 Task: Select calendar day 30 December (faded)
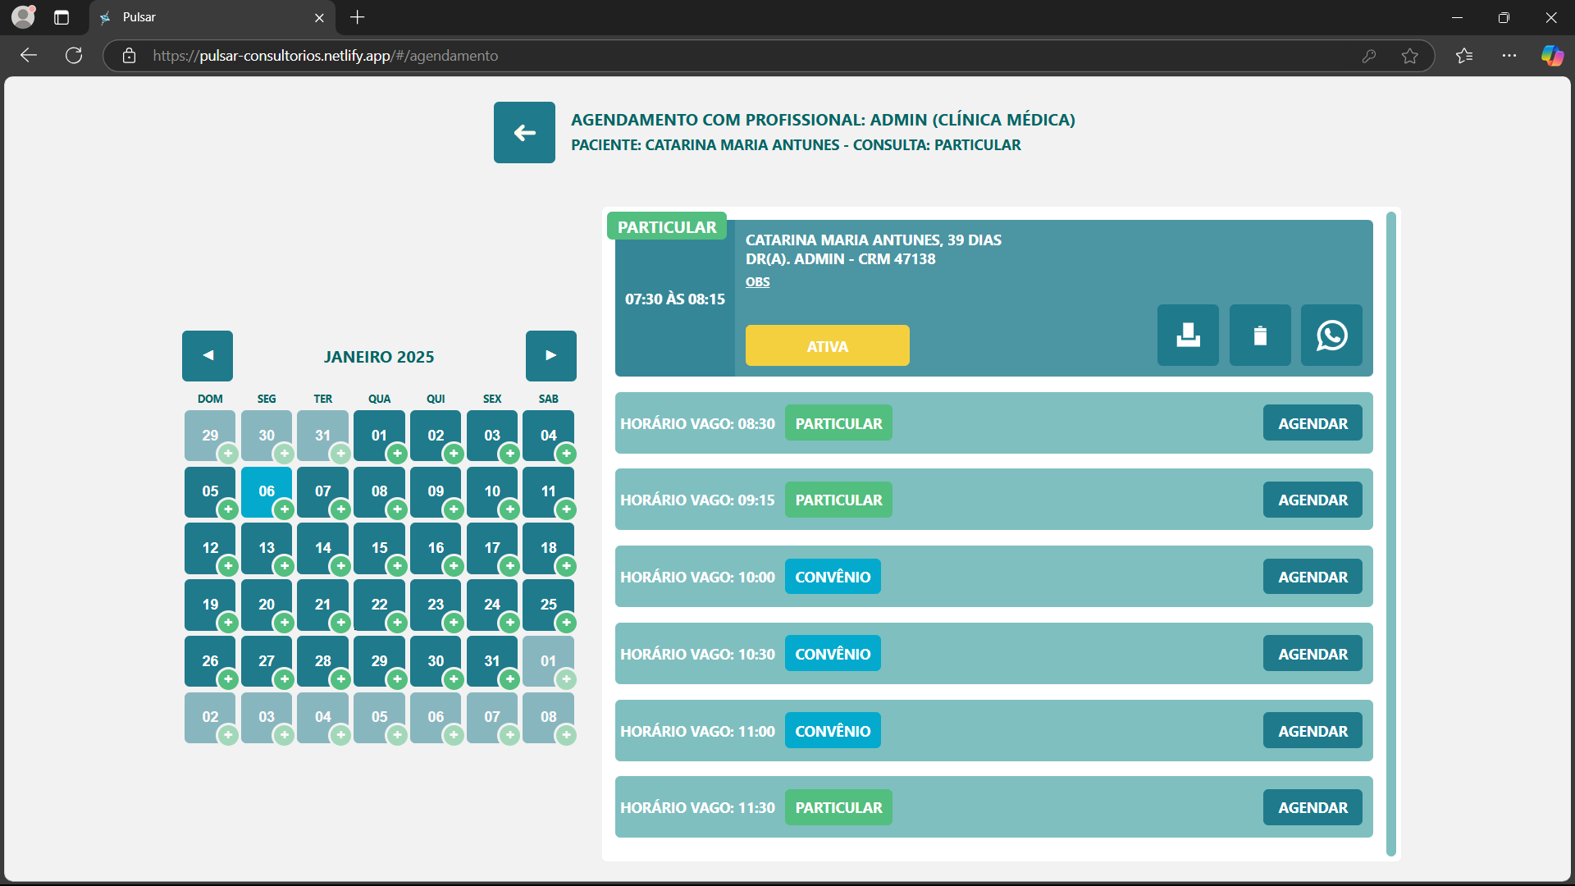tap(267, 435)
